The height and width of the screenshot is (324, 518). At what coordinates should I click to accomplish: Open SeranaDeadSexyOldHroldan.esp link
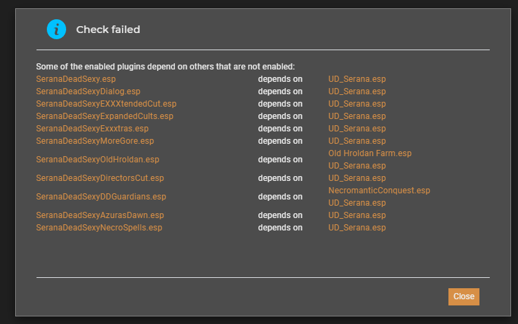[x=98, y=160]
